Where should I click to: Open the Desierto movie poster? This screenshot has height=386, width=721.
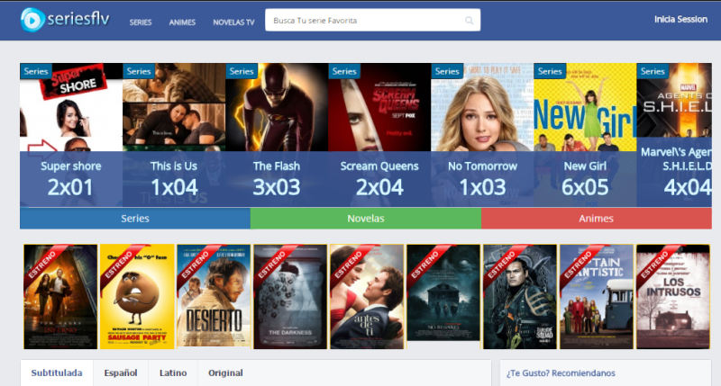coord(214,297)
